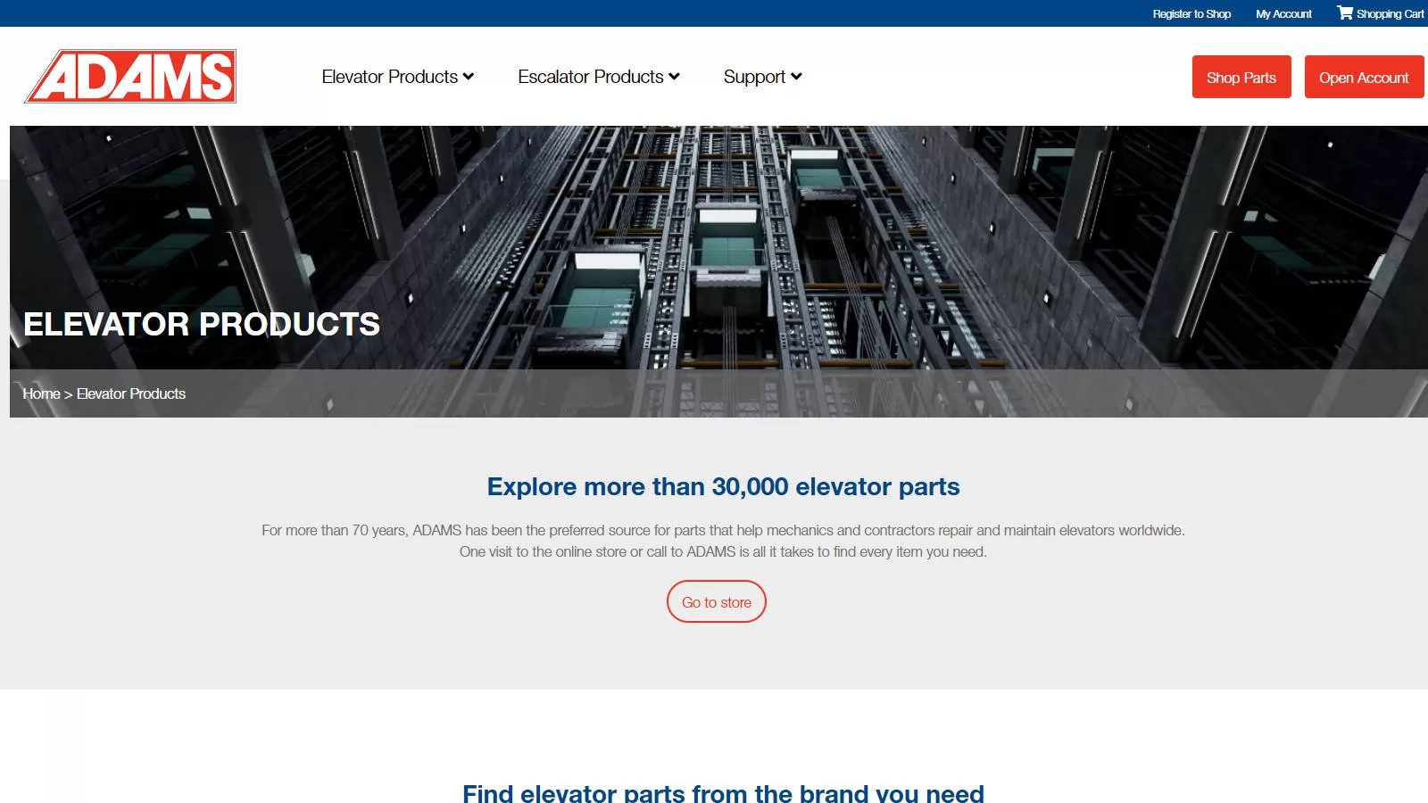Click the Find elevator parts heading
The height and width of the screenshot is (803, 1428).
click(x=723, y=792)
